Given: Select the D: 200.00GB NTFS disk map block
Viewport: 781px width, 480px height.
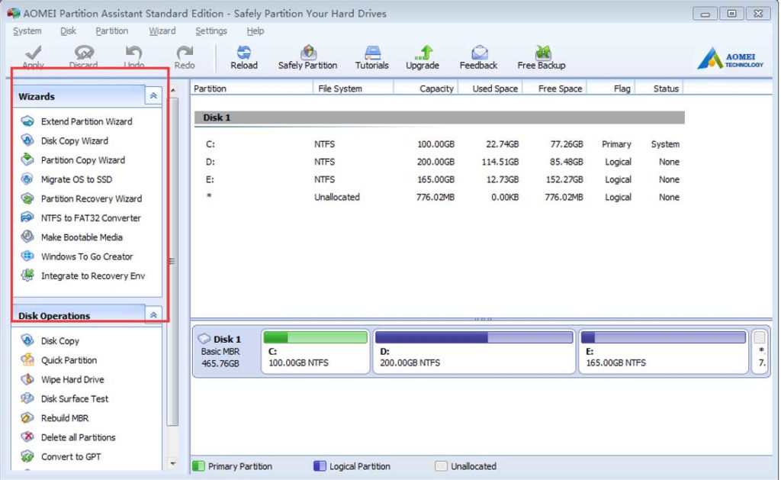Looking at the screenshot, I should click(474, 351).
